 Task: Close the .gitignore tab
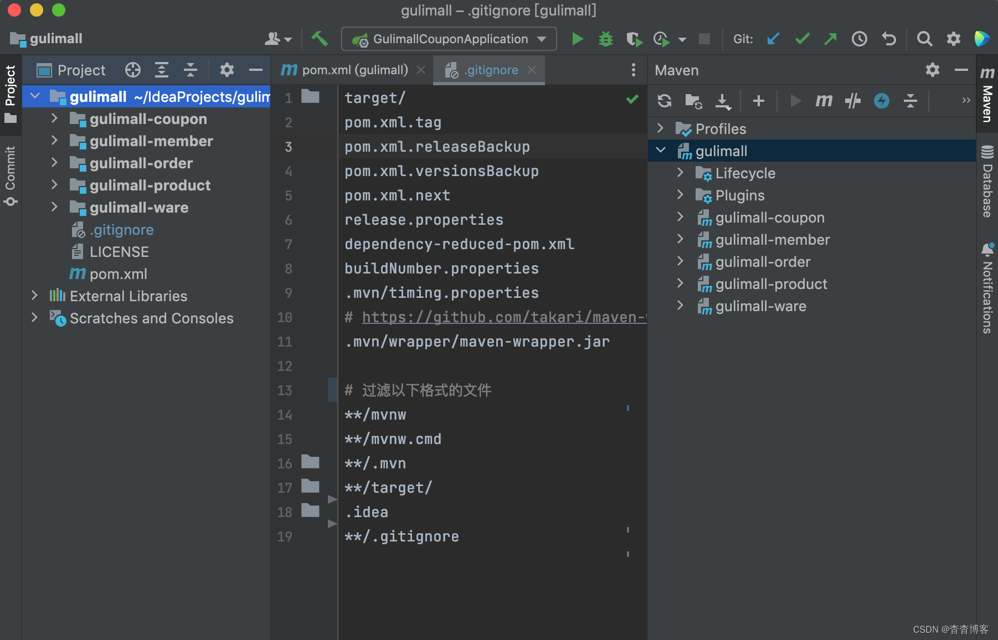pyautogui.click(x=532, y=70)
